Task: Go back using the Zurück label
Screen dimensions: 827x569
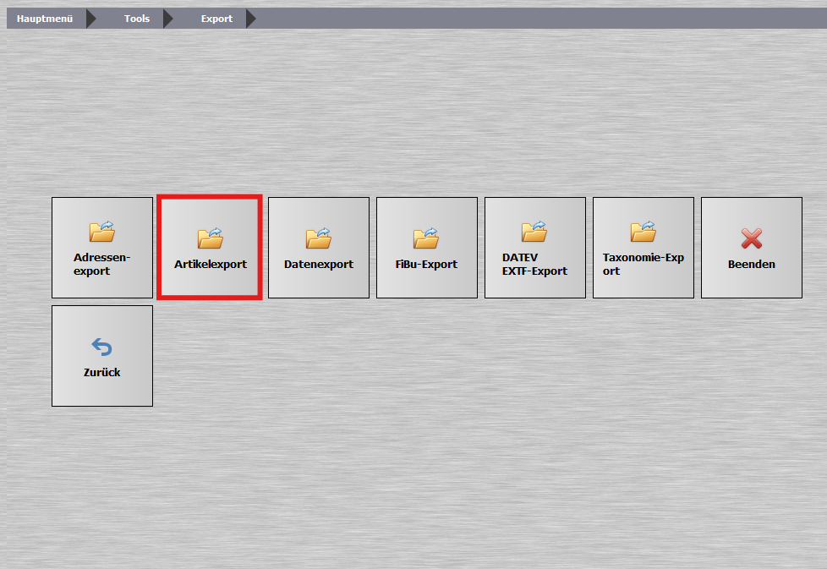Action: pos(101,372)
